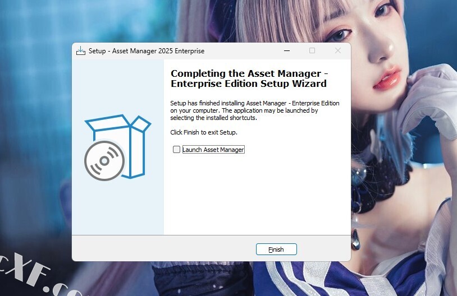Viewport: 457px width, 296px height.
Task: Enable the Launch Asset Manager checkbox
Action: (x=176, y=149)
